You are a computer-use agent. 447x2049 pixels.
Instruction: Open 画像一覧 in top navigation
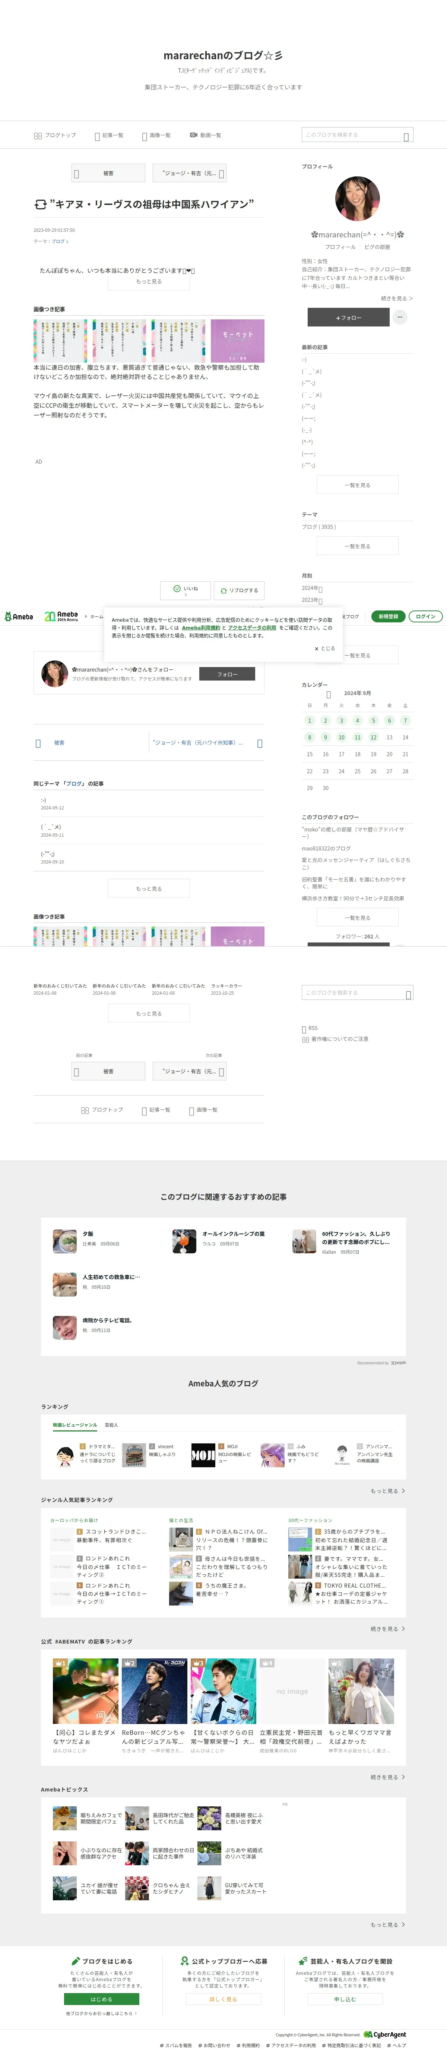click(x=156, y=135)
